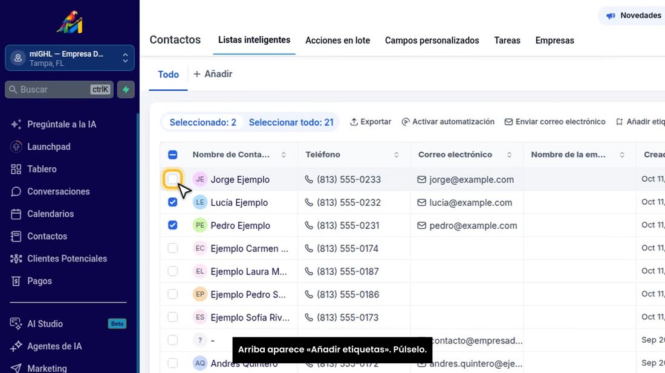Switch to Acciones en lote tab
Screen dimensions: 665x373
pyautogui.click(x=337, y=40)
